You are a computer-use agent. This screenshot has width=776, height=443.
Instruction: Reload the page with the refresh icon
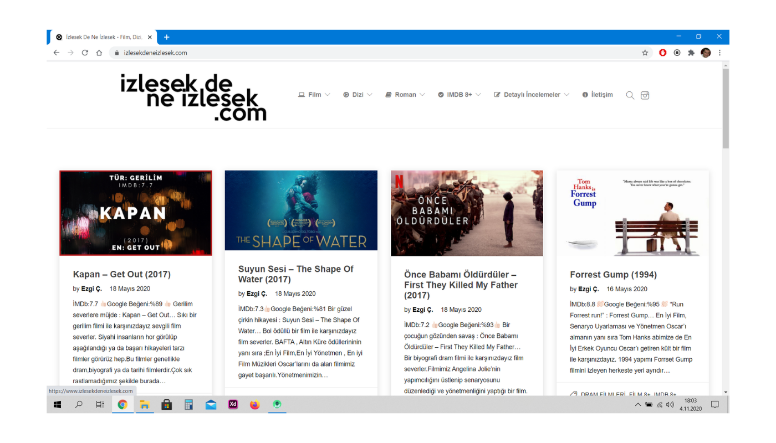pos(85,53)
